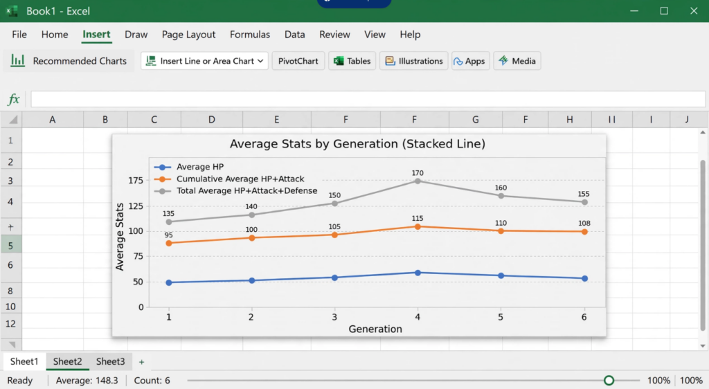This screenshot has height=389, width=709.
Task: Switch to the Home tab
Action: 55,35
